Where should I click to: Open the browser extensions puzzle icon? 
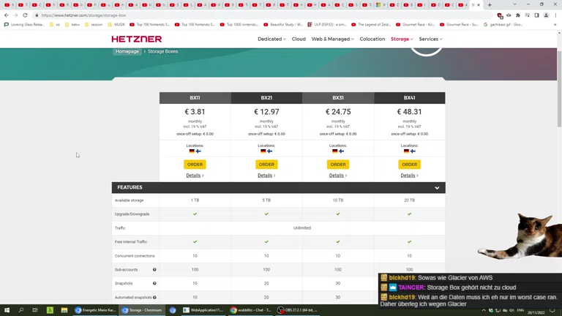click(x=518, y=15)
